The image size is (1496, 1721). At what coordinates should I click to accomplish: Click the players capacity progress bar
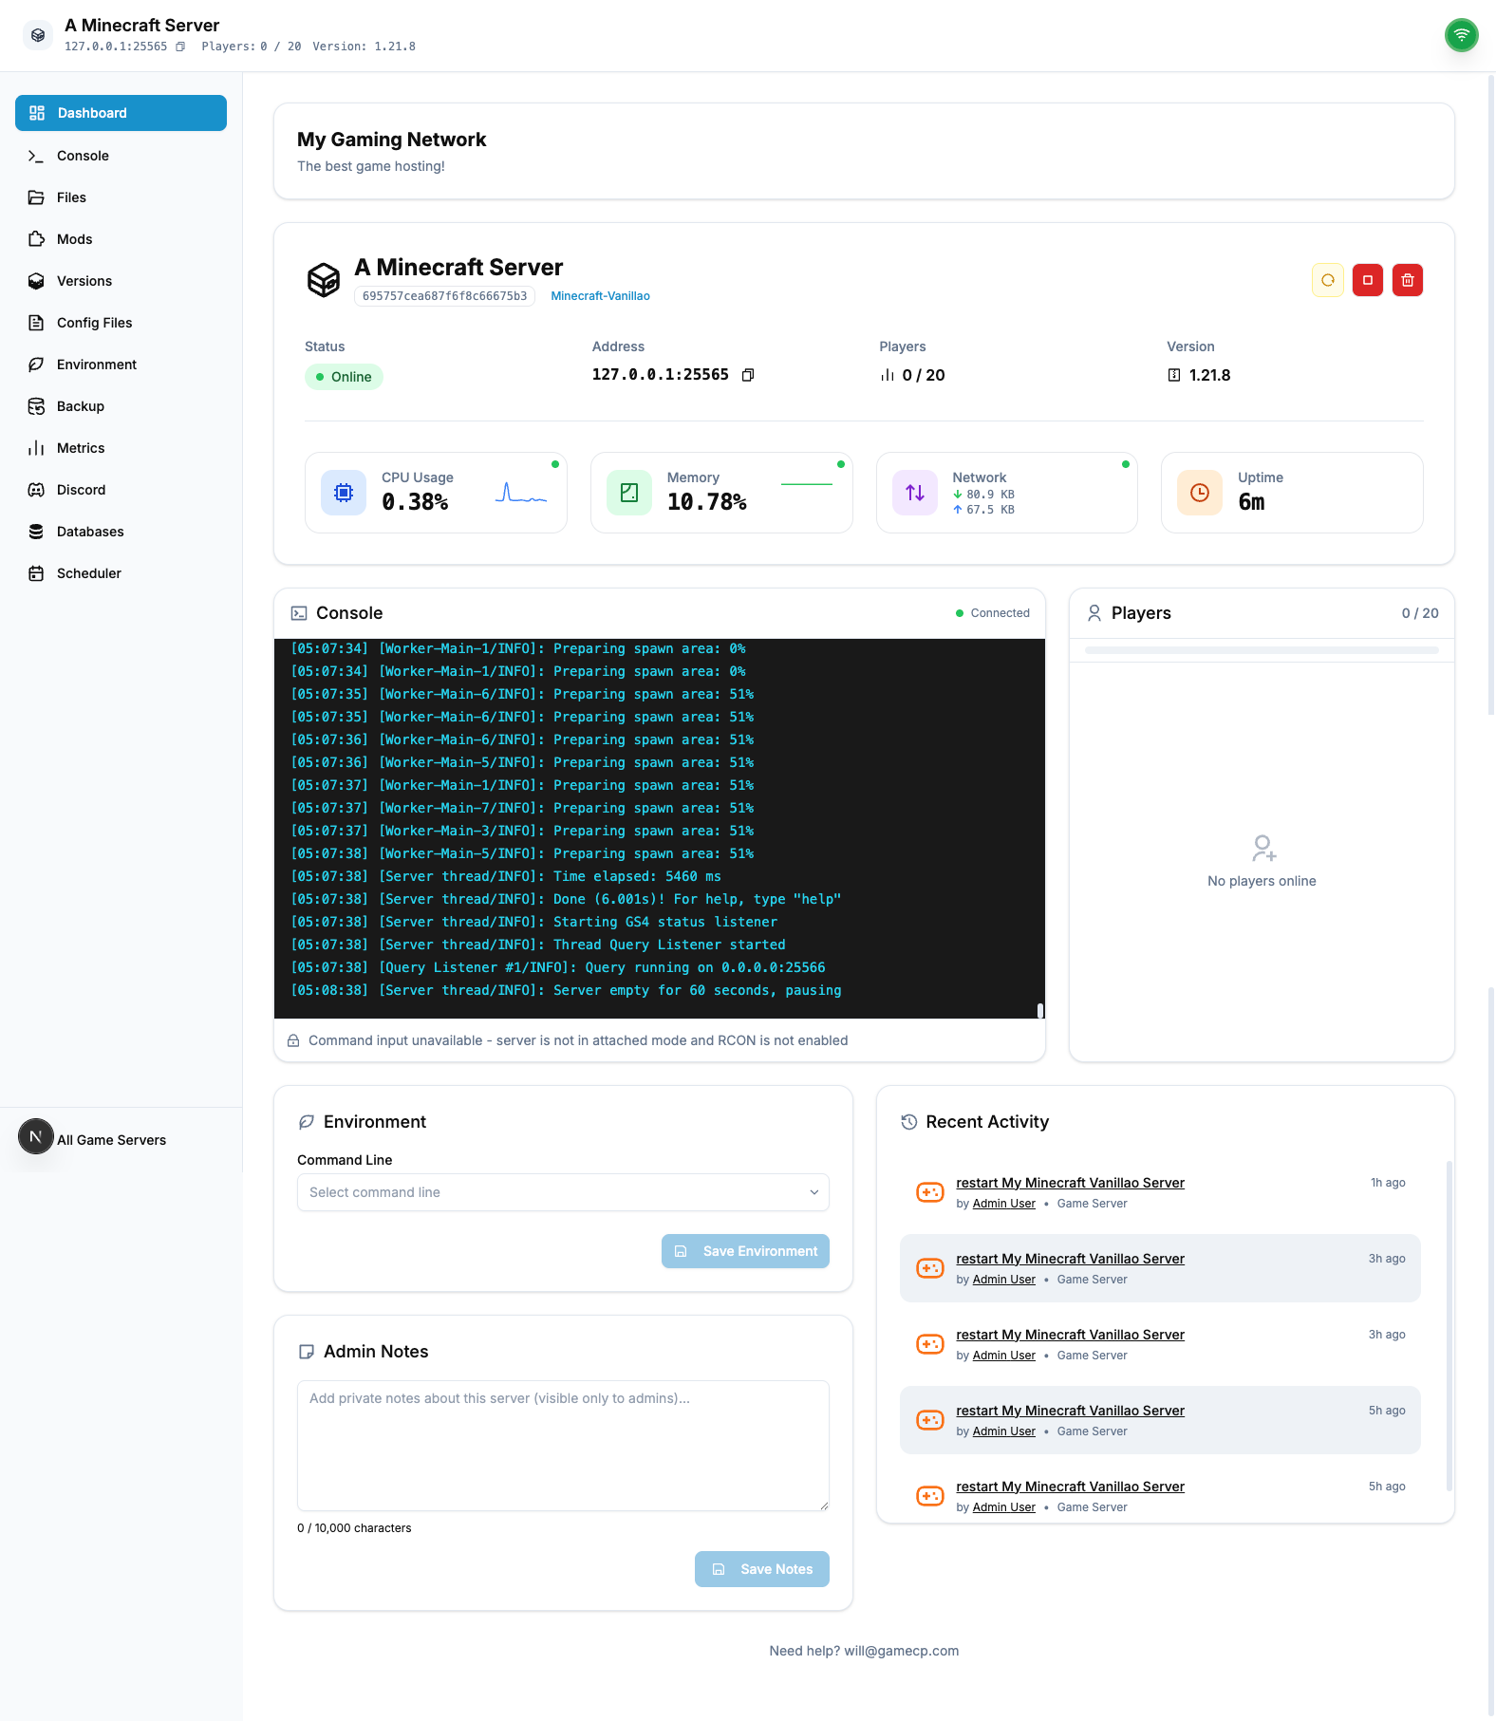(1262, 650)
